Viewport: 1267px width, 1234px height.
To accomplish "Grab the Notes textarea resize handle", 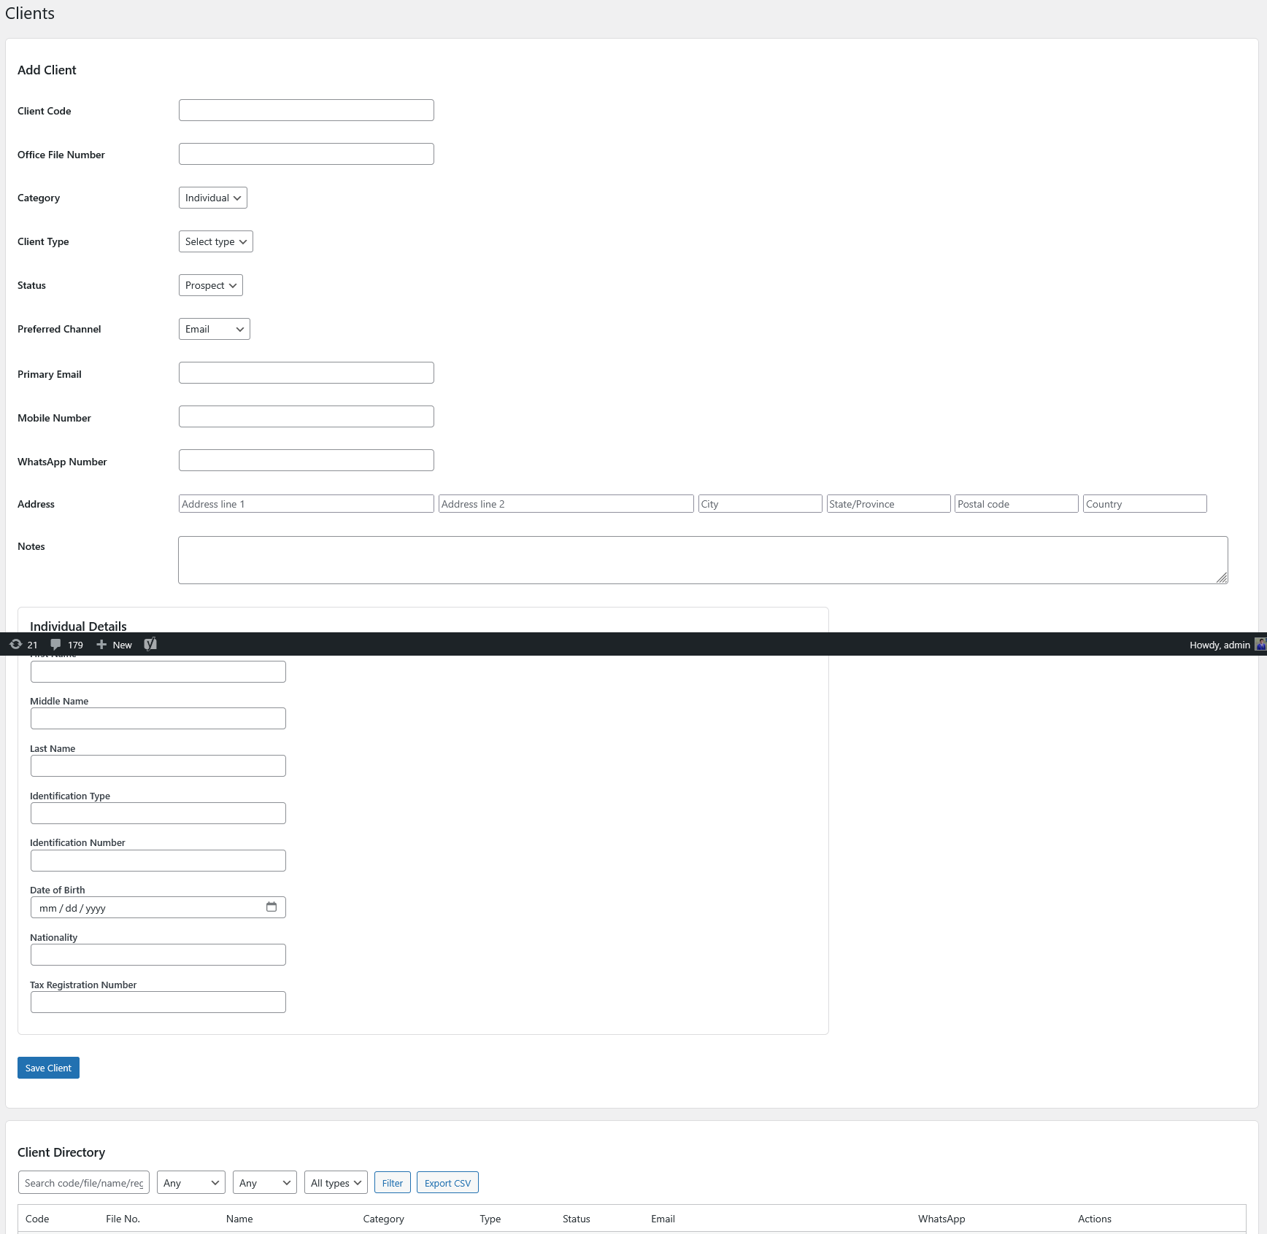I will coord(1222,578).
